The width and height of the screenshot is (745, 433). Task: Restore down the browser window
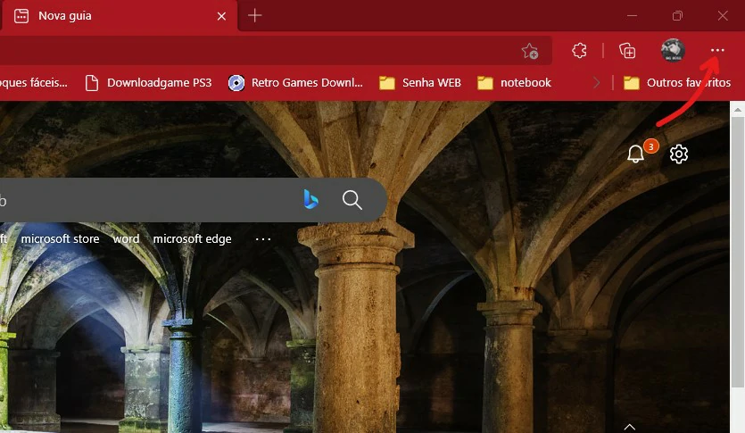pos(677,16)
